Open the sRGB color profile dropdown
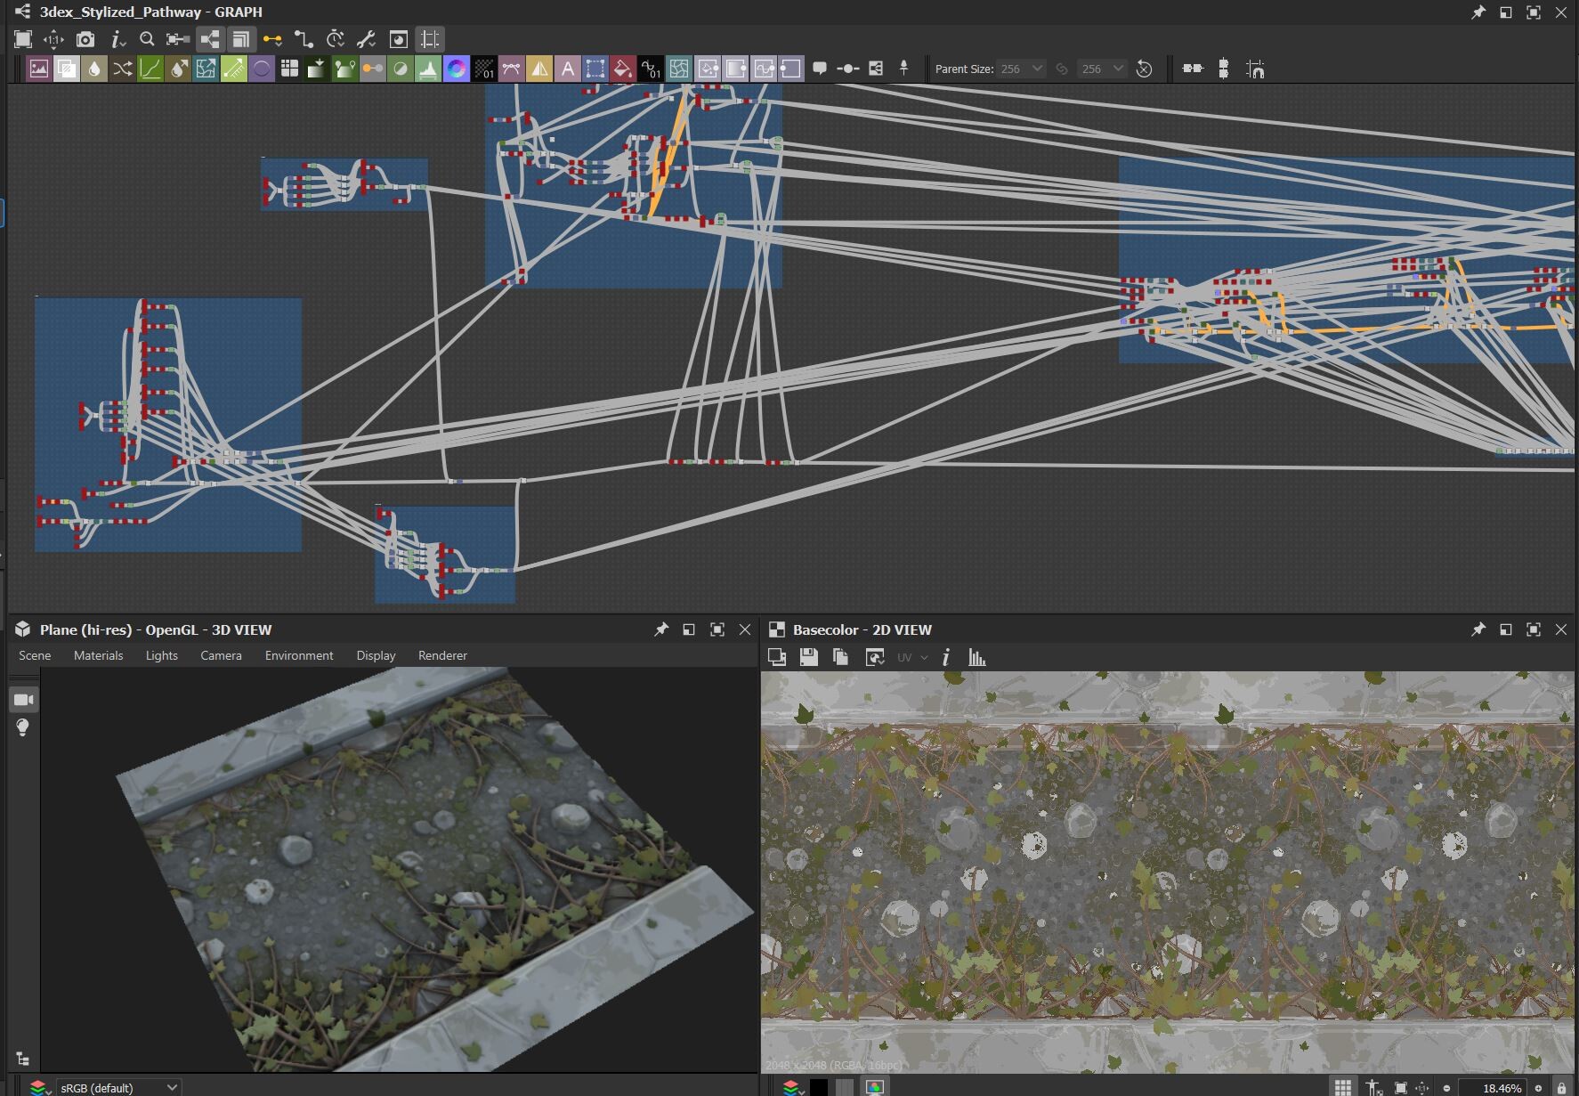1579x1096 pixels. pyautogui.click(x=116, y=1087)
